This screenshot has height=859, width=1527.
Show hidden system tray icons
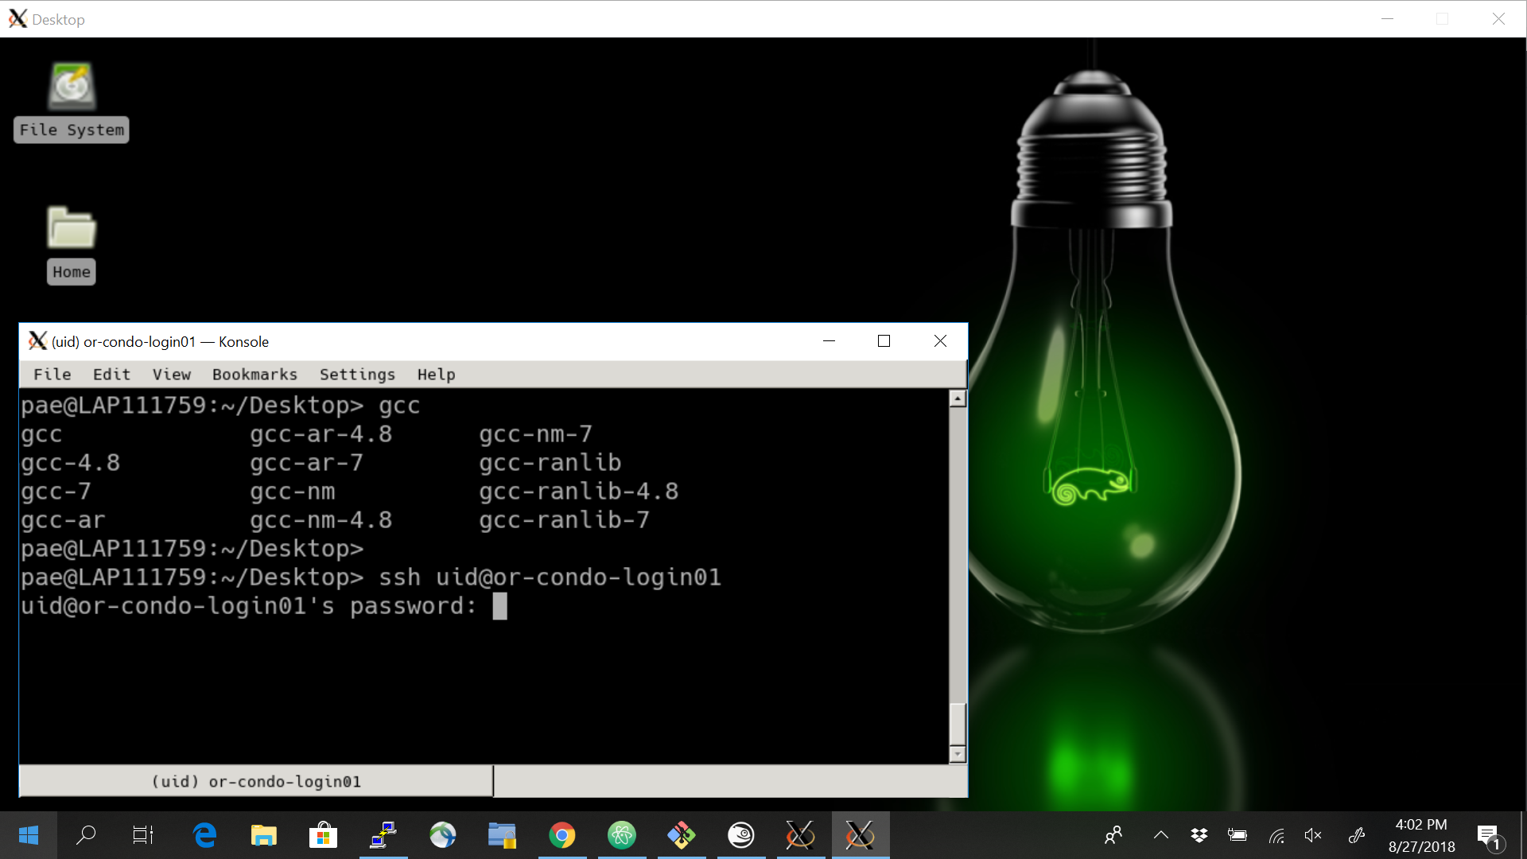coord(1161,835)
